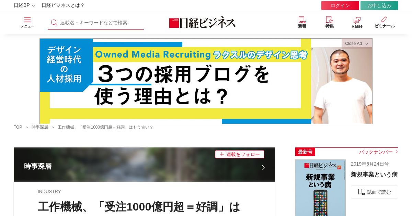Screen dimensions: 412x216
Task: Click the 時事深層 series header title
Action: coord(38,166)
